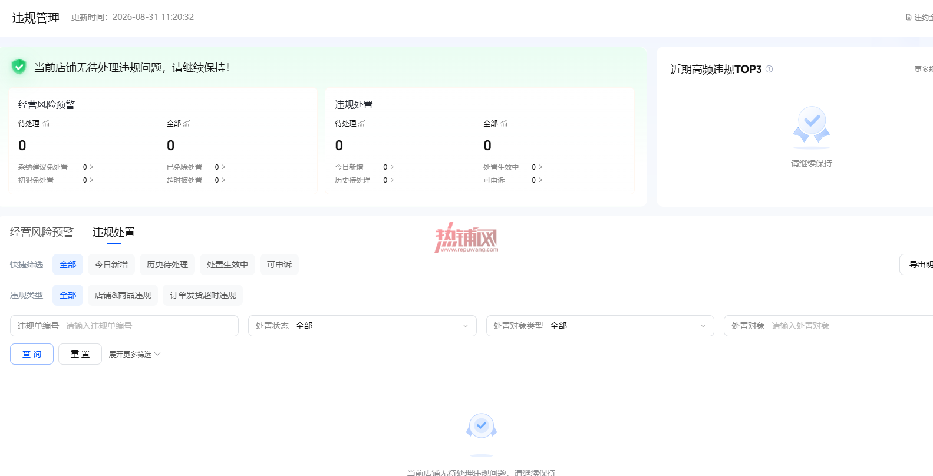Focus the 违规单编号 input field
The image size is (933, 476).
pos(124,326)
